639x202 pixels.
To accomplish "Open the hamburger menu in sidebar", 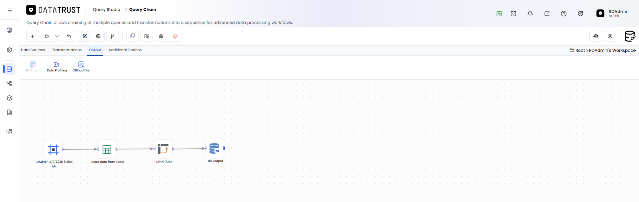I will 10,10.
